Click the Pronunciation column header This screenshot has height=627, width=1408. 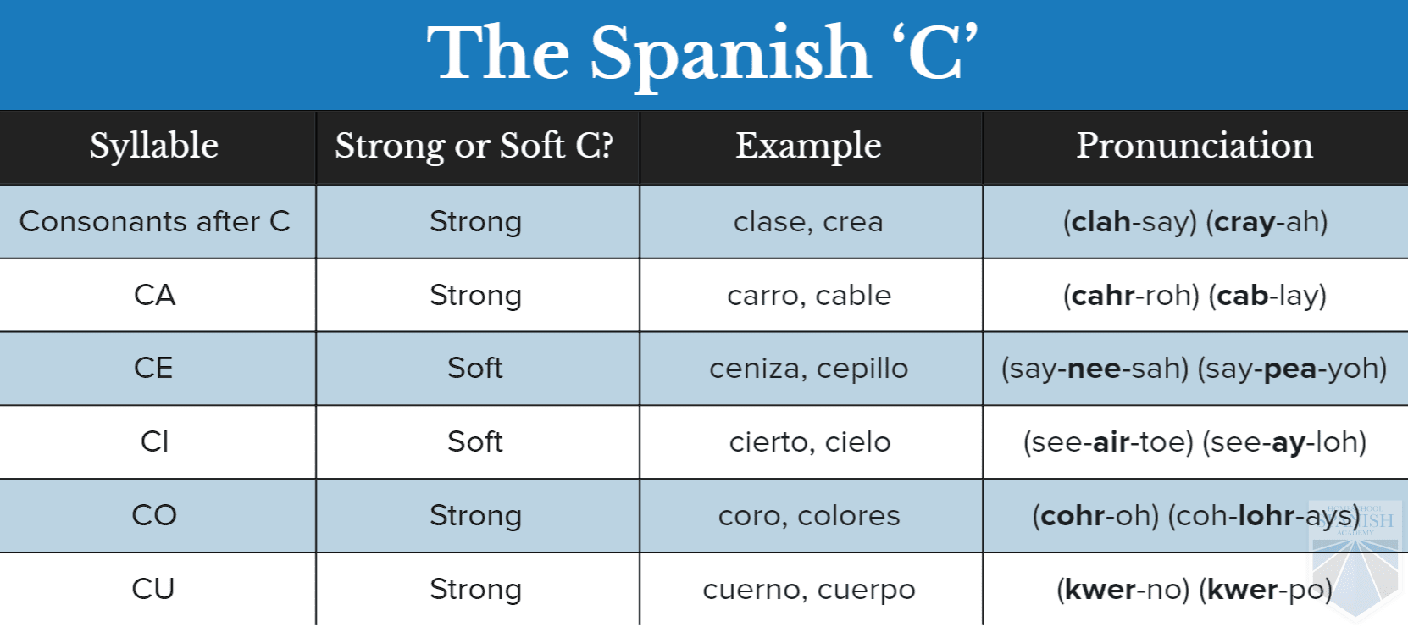point(1195,146)
